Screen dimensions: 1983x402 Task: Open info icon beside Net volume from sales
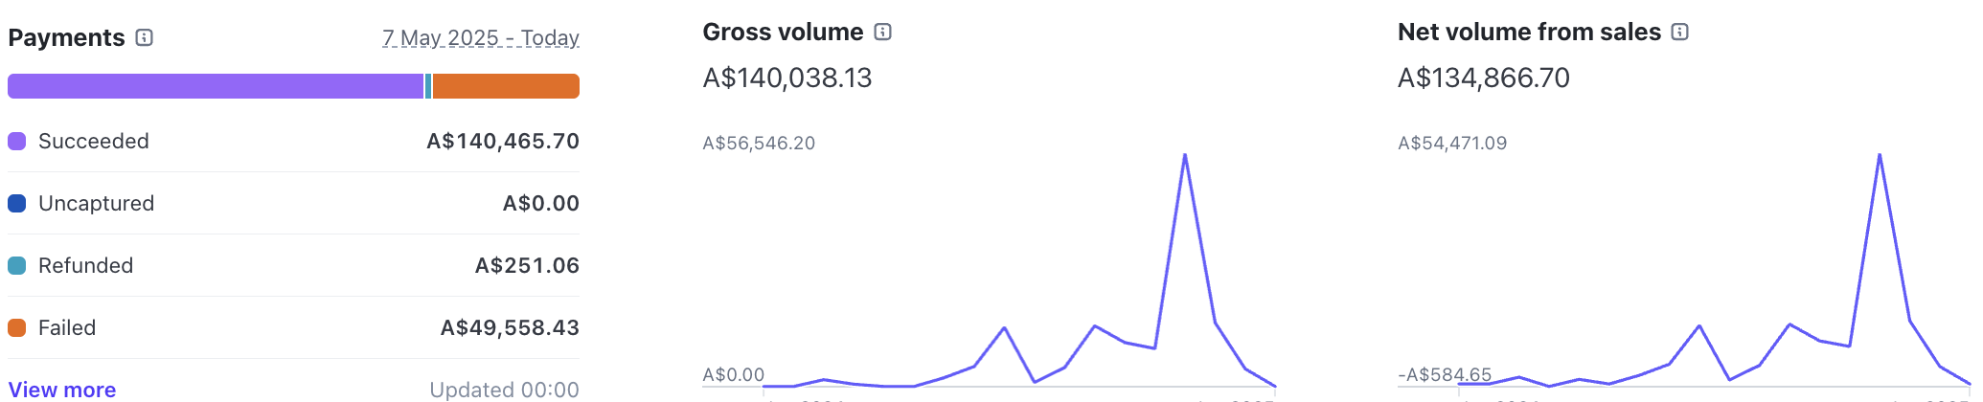coord(1679,33)
